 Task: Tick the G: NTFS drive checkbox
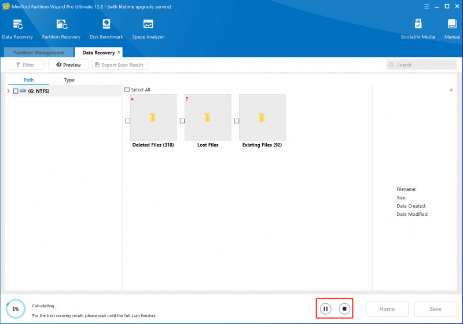coord(16,91)
